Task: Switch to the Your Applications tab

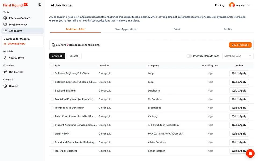Action: (126, 29)
